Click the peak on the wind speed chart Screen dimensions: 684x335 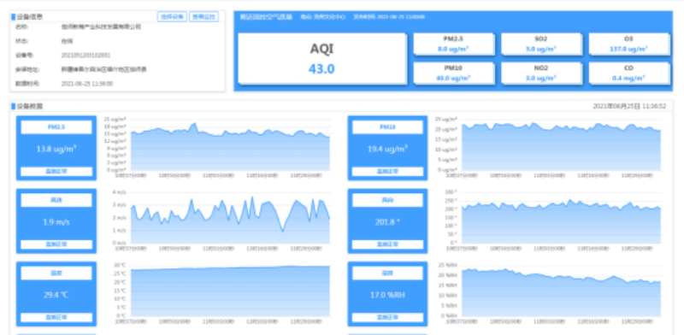252,197
